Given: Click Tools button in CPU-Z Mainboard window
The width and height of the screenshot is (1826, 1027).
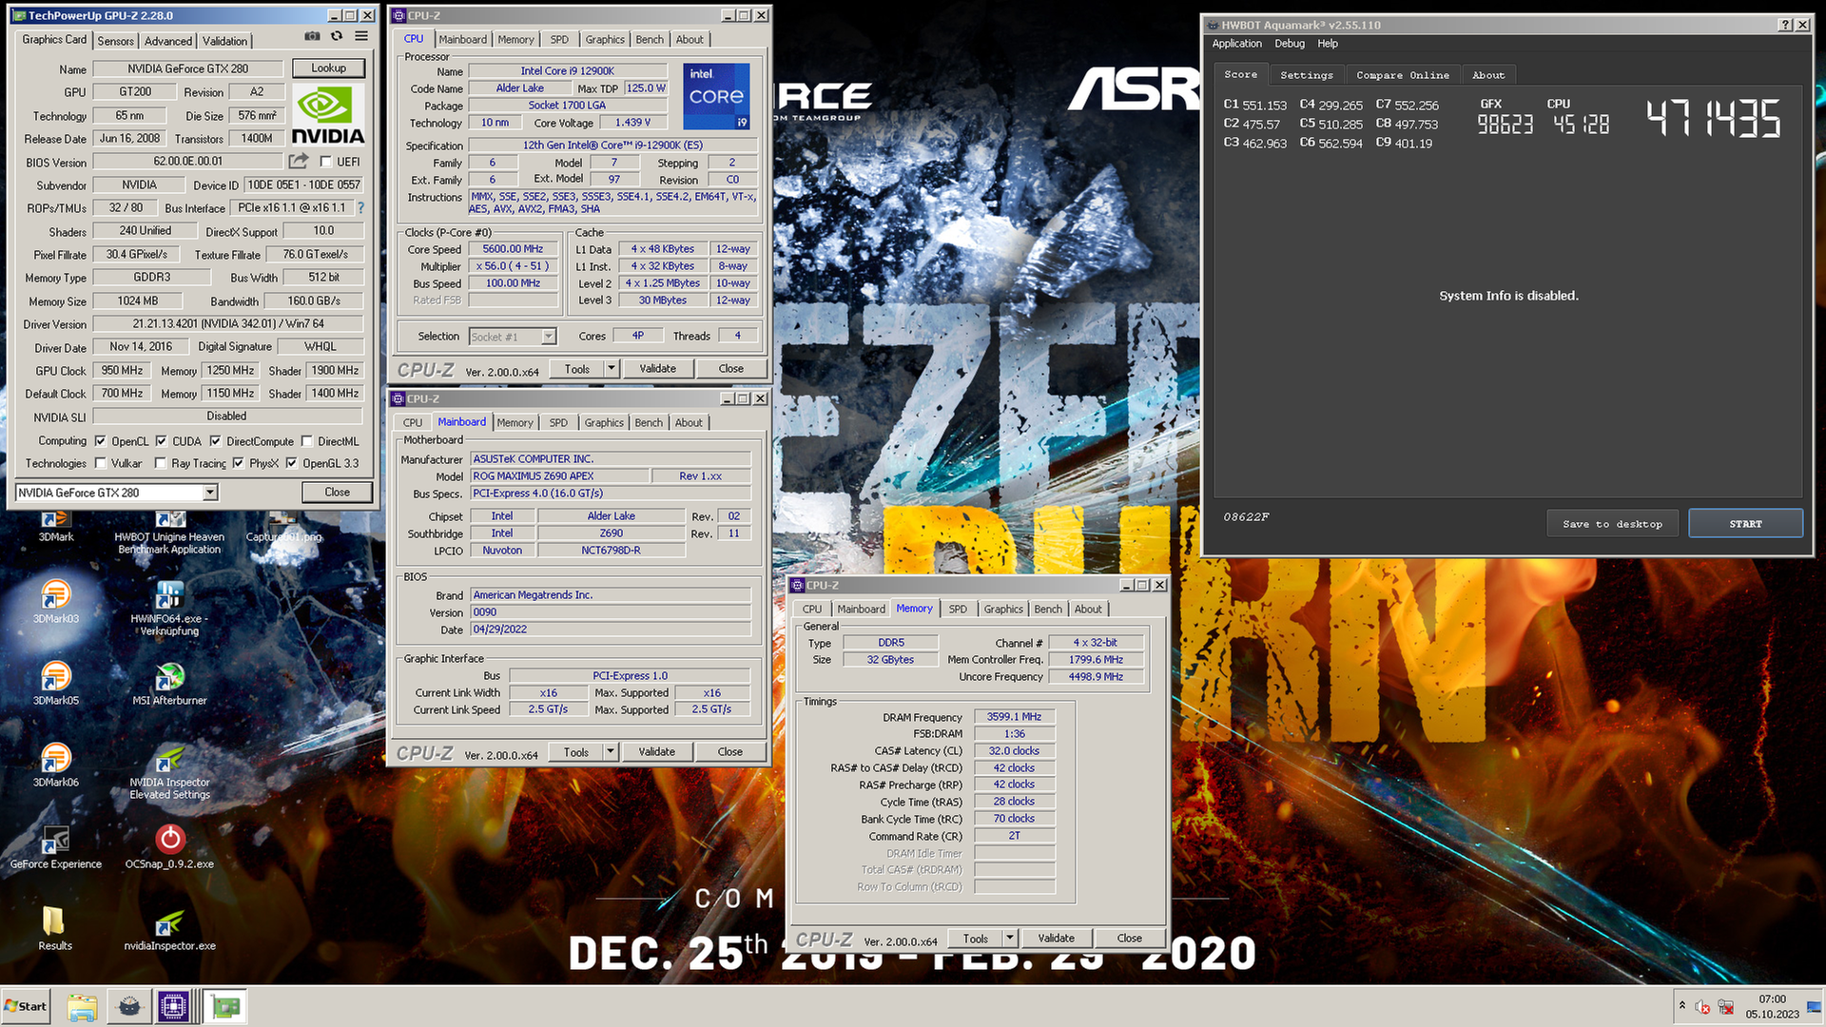Looking at the screenshot, I should coord(576,751).
